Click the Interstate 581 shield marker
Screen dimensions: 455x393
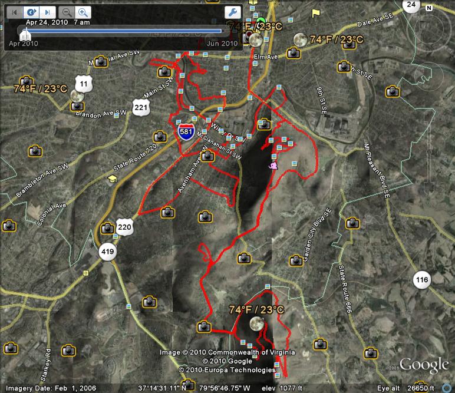[186, 131]
